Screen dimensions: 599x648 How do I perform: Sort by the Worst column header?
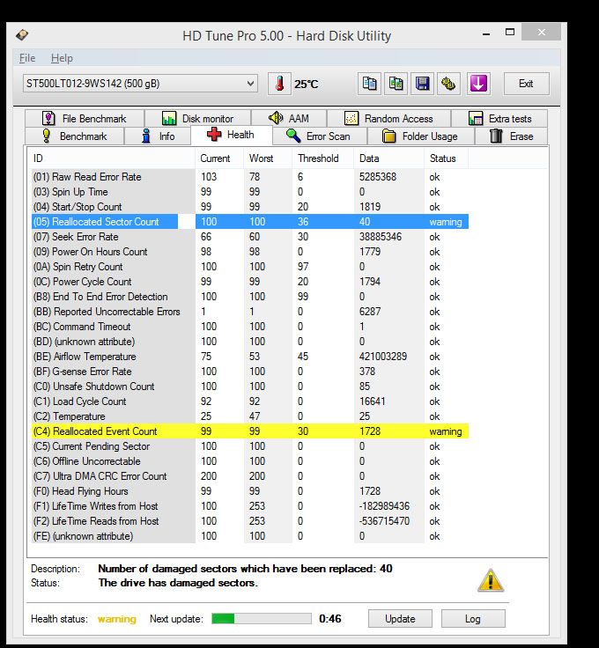[268, 158]
